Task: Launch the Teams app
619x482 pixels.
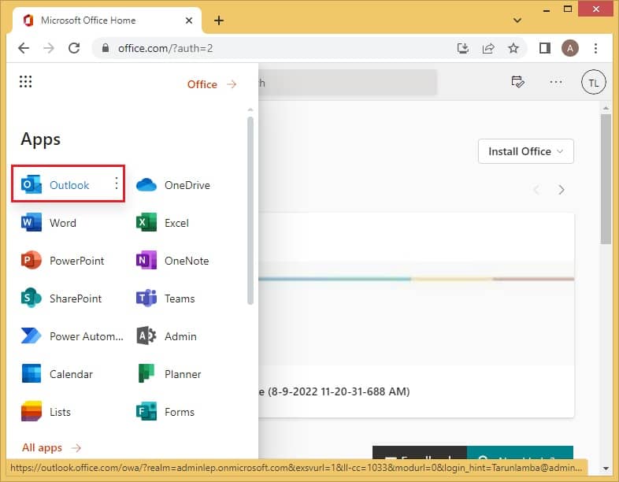Action: [165, 298]
